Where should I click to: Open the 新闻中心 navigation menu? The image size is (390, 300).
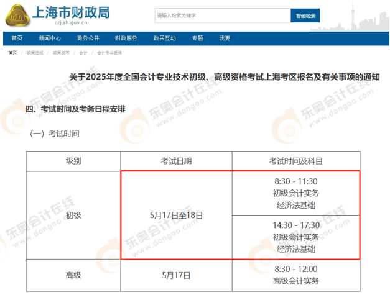49,39
